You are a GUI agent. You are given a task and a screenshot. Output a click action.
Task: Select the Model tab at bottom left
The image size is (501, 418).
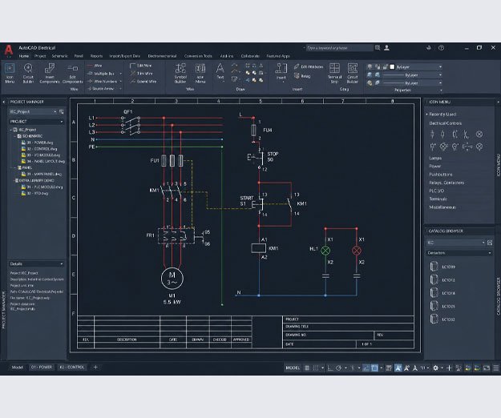tap(18, 368)
